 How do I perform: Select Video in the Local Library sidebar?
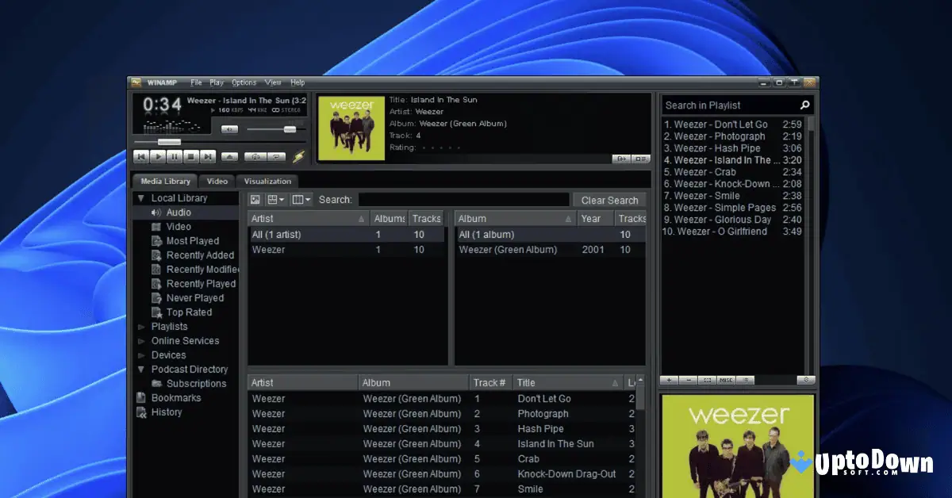pyautogui.click(x=179, y=226)
